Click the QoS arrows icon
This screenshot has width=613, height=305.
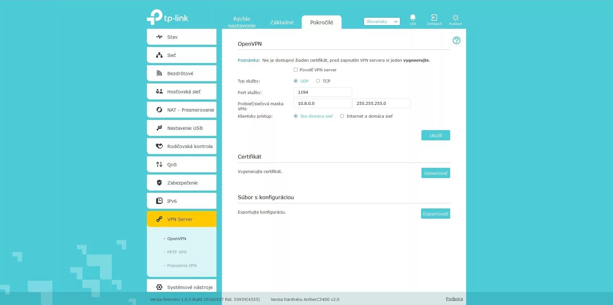[159, 164]
